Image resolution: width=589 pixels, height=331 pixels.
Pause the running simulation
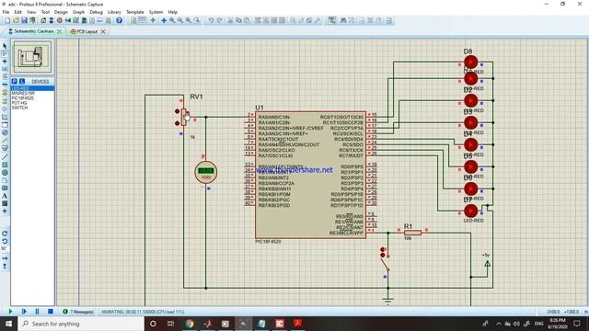[x=37, y=312]
